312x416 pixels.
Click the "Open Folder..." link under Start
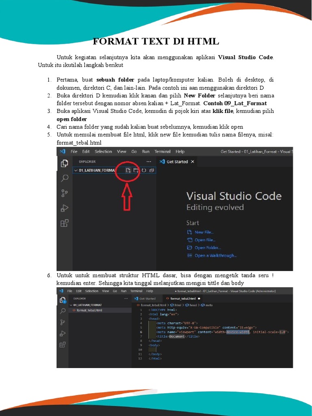pyautogui.click(x=207, y=247)
